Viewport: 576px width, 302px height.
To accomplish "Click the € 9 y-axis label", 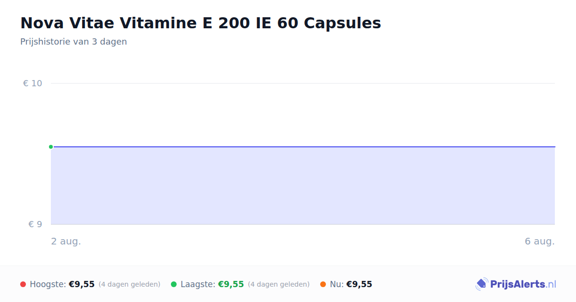I will pyautogui.click(x=35, y=224).
